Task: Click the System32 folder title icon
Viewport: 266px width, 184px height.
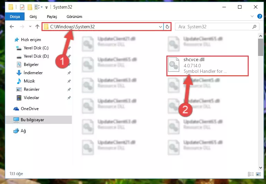Action: [x=11, y=7]
